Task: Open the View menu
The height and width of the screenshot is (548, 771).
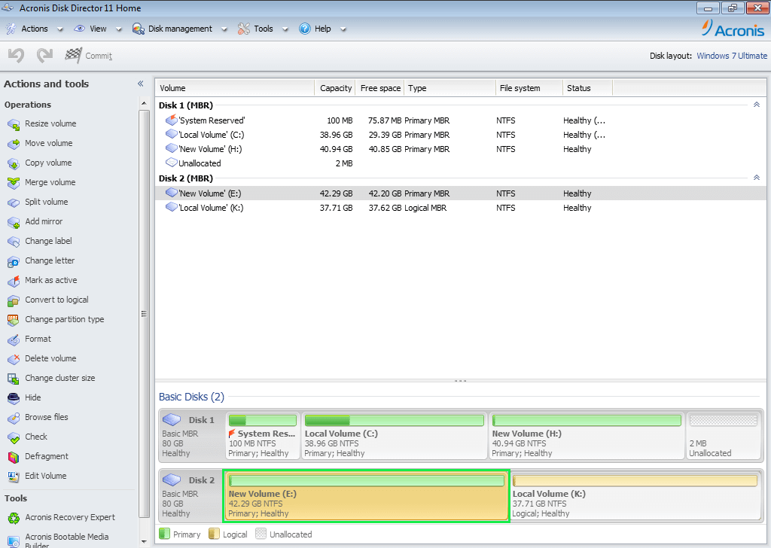Action: (97, 29)
